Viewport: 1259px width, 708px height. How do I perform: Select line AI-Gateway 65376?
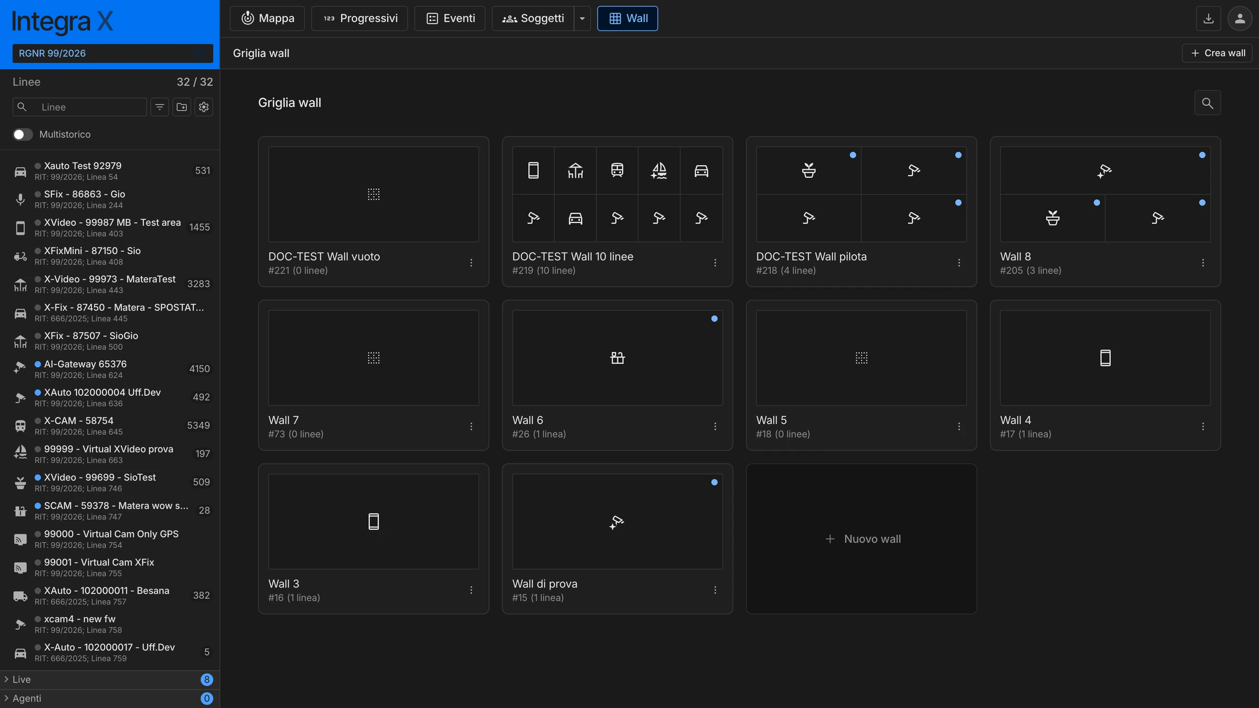[x=110, y=369]
